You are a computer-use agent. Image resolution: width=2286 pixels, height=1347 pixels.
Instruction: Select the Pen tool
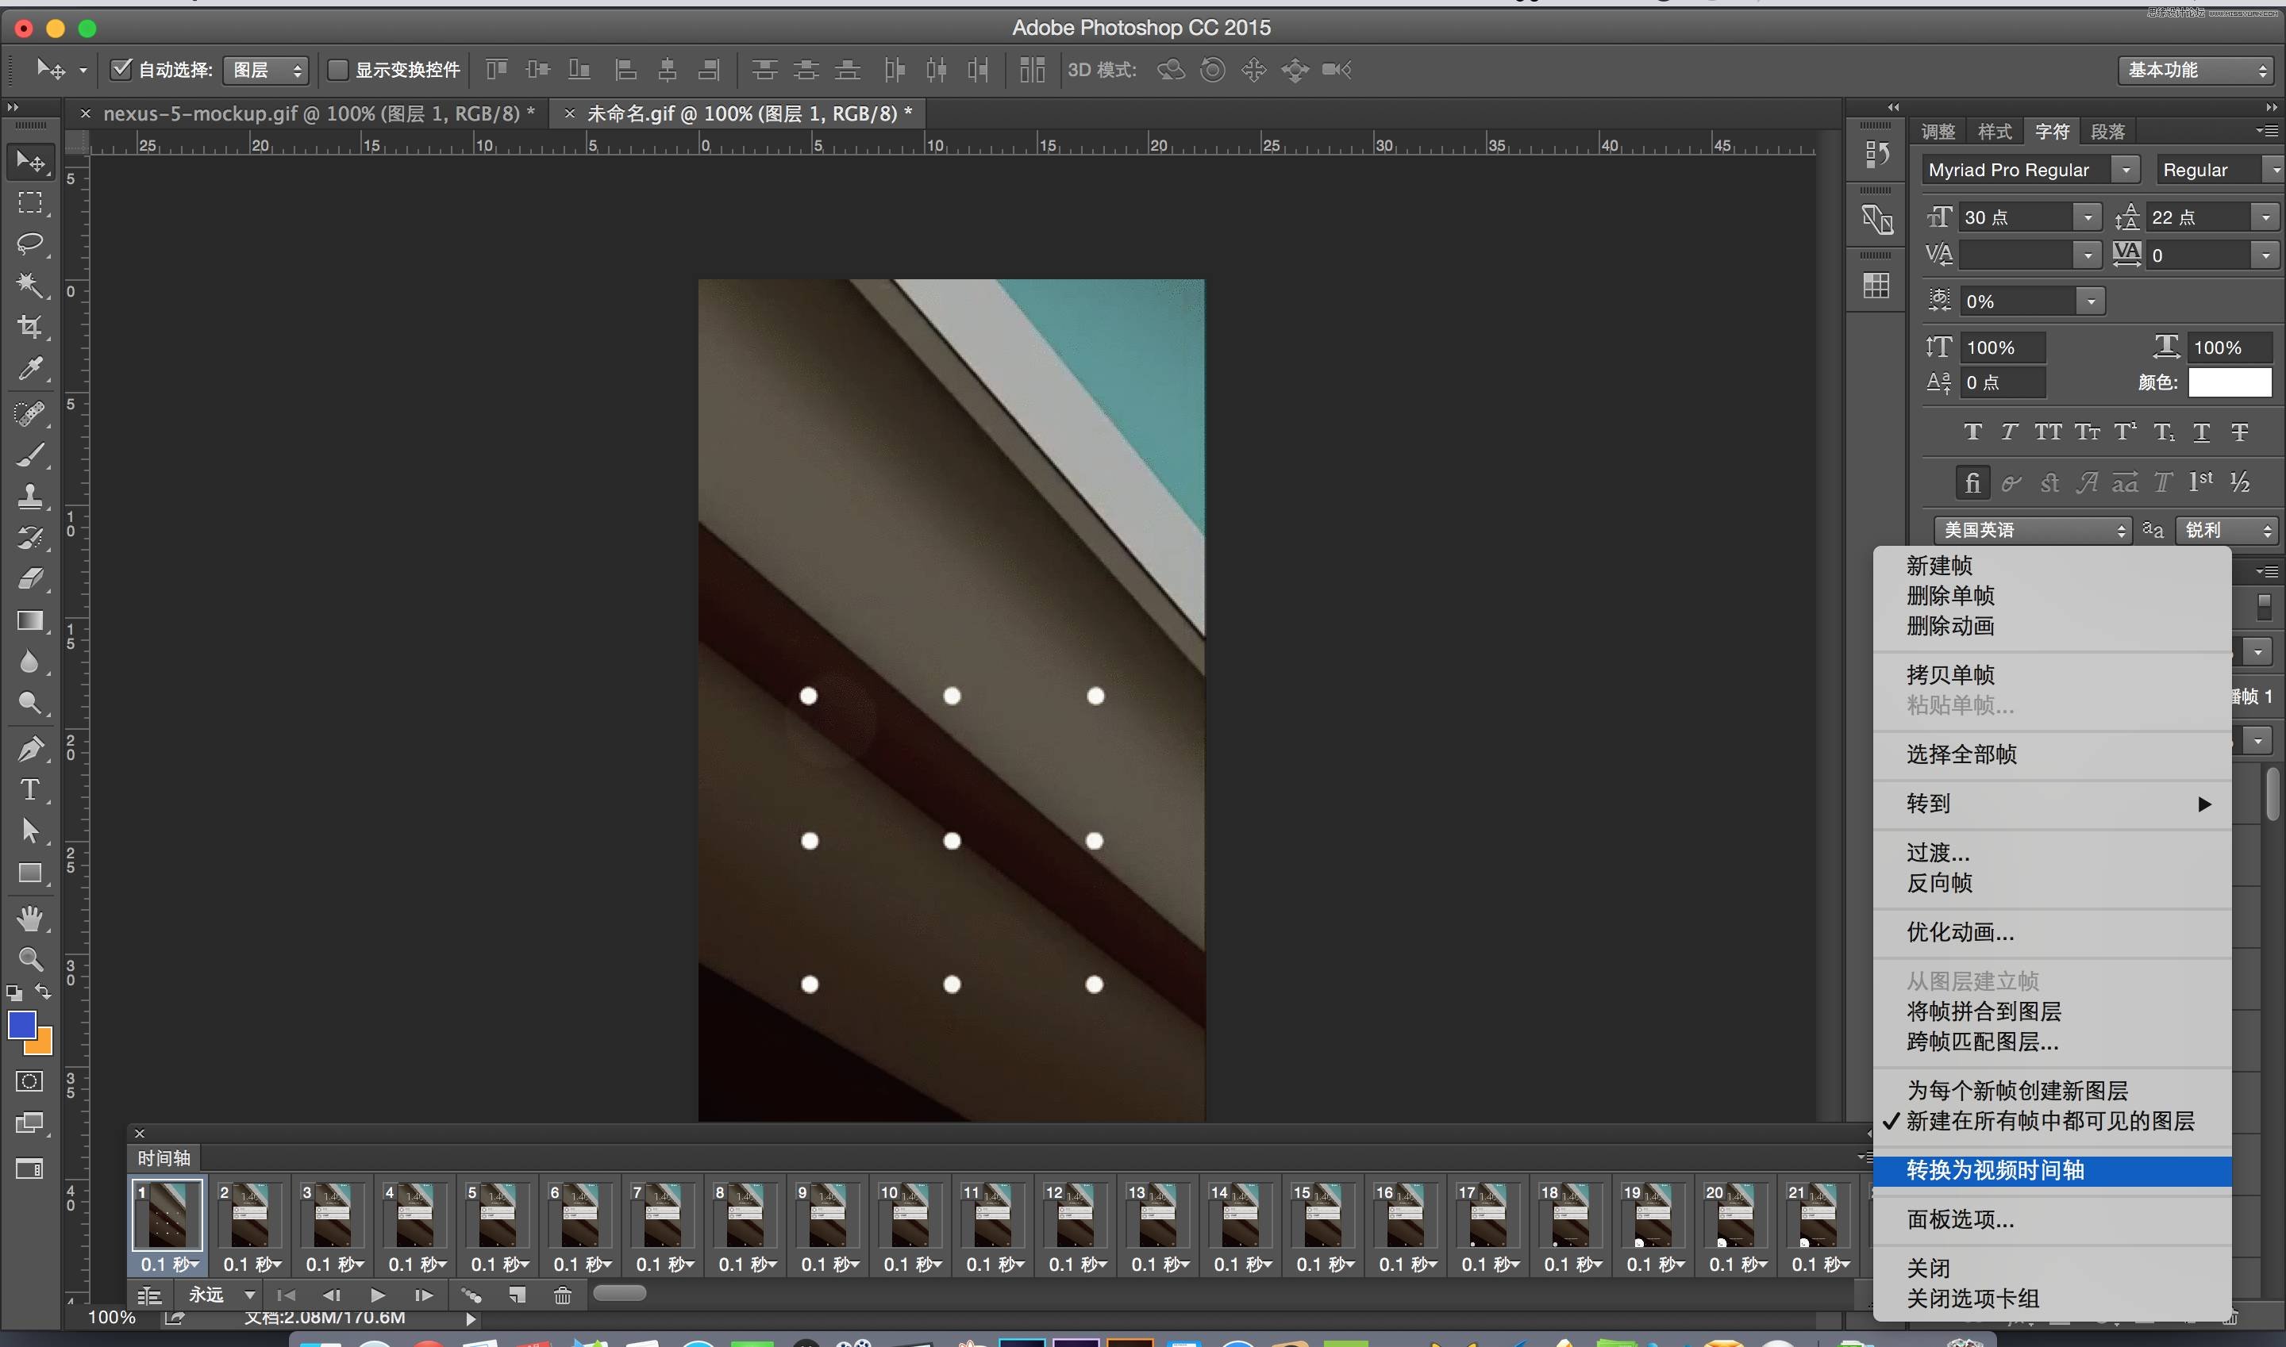pos(30,749)
